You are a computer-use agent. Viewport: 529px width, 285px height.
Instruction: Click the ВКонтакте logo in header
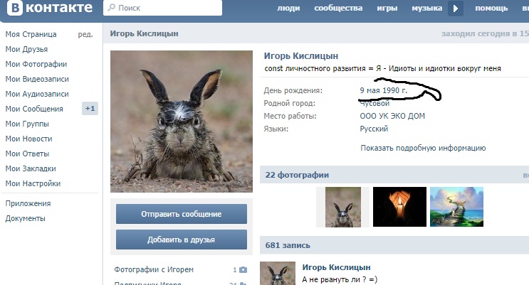[48, 9]
